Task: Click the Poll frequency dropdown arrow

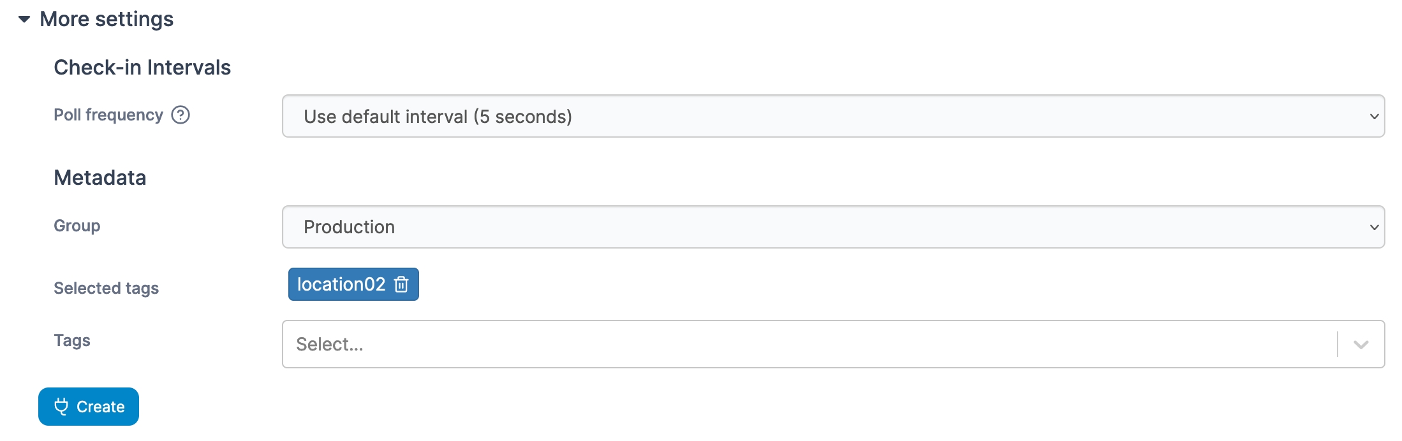Action: coord(1374,117)
